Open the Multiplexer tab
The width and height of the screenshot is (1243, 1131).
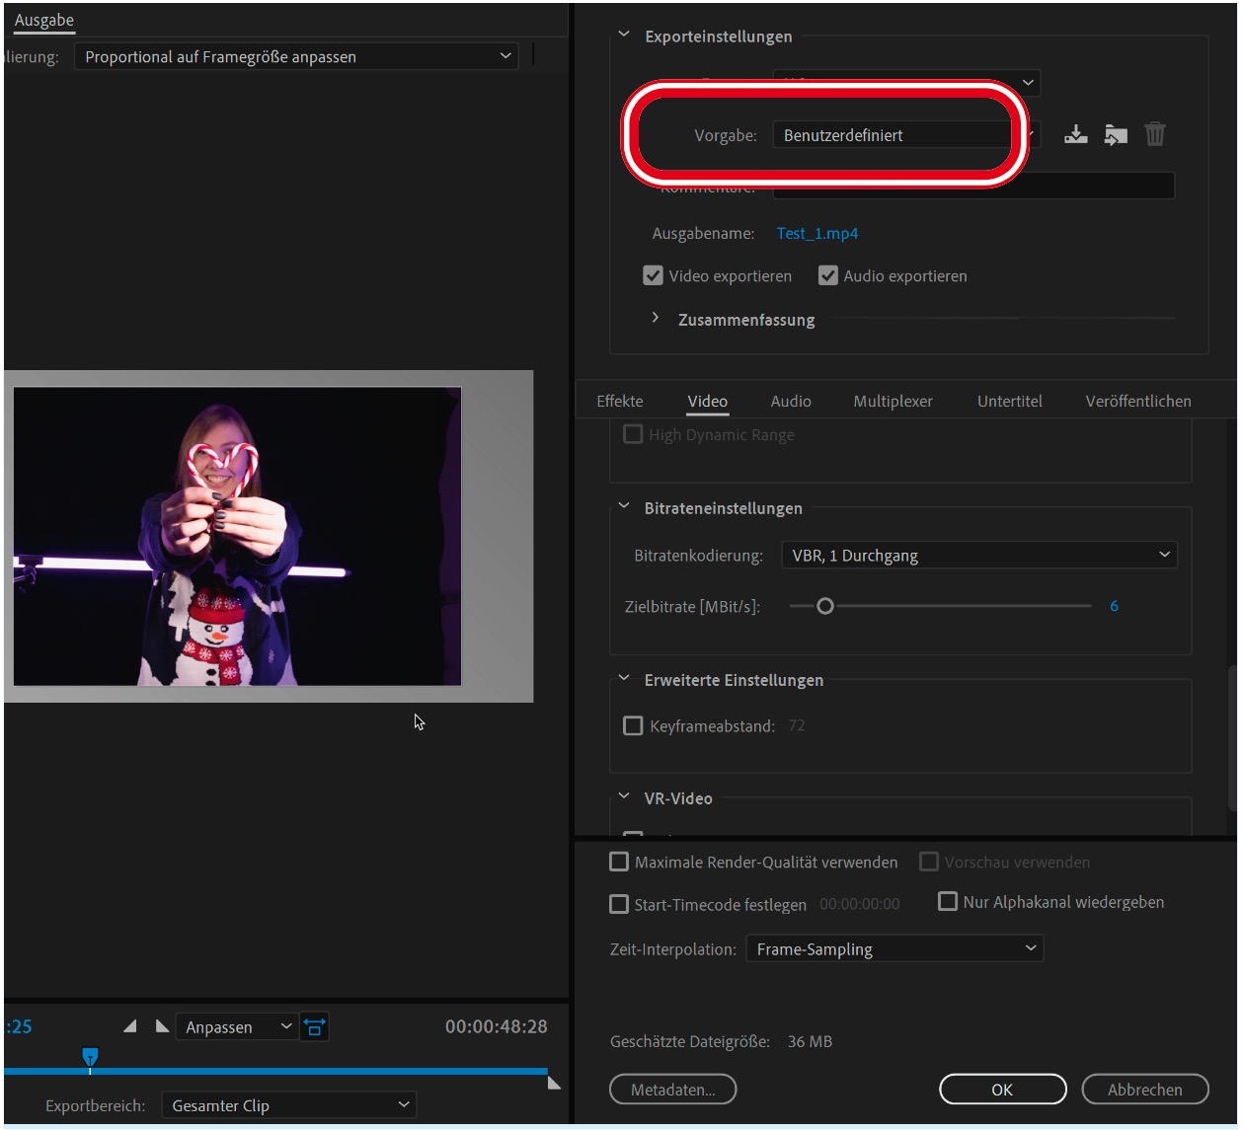(x=893, y=401)
